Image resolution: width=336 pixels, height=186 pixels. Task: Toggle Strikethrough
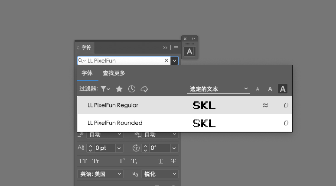click(173, 161)
